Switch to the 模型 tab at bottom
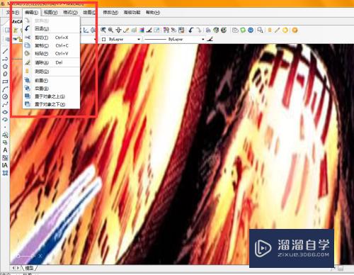354x275 pixels. coord(29,268)
